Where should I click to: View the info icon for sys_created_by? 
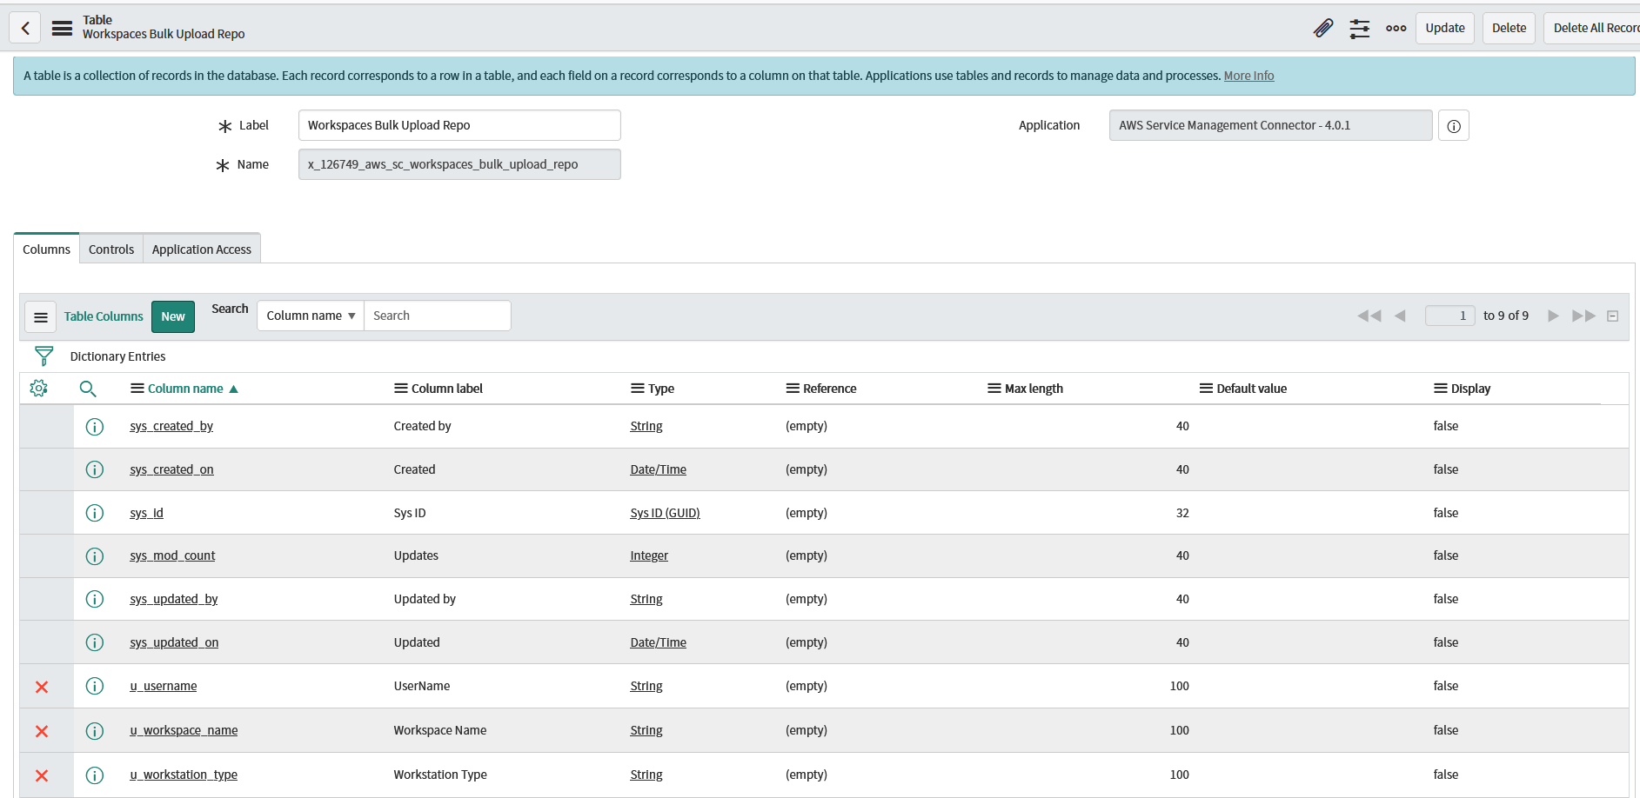95,426
